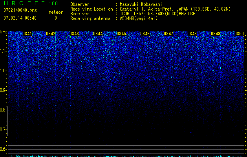Click the 0844 time marker
Image resolution: width=247 pixels, height=157 pixels.
coord(98,34)
